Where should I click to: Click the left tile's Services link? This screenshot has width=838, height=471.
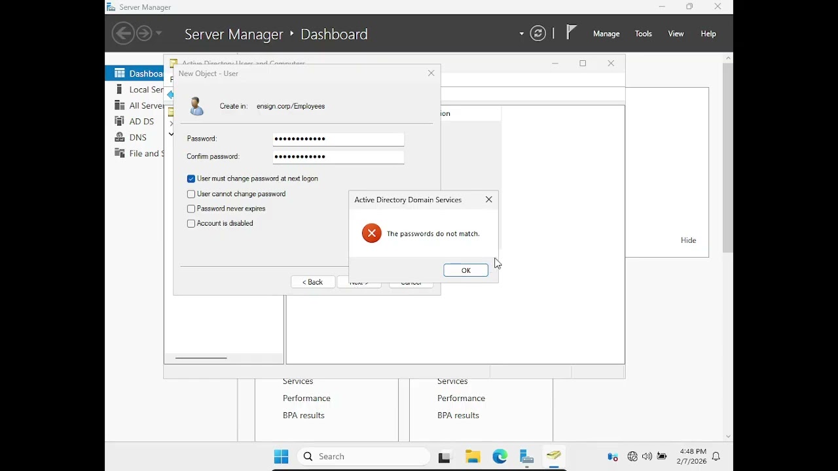(x=298, y=381)
